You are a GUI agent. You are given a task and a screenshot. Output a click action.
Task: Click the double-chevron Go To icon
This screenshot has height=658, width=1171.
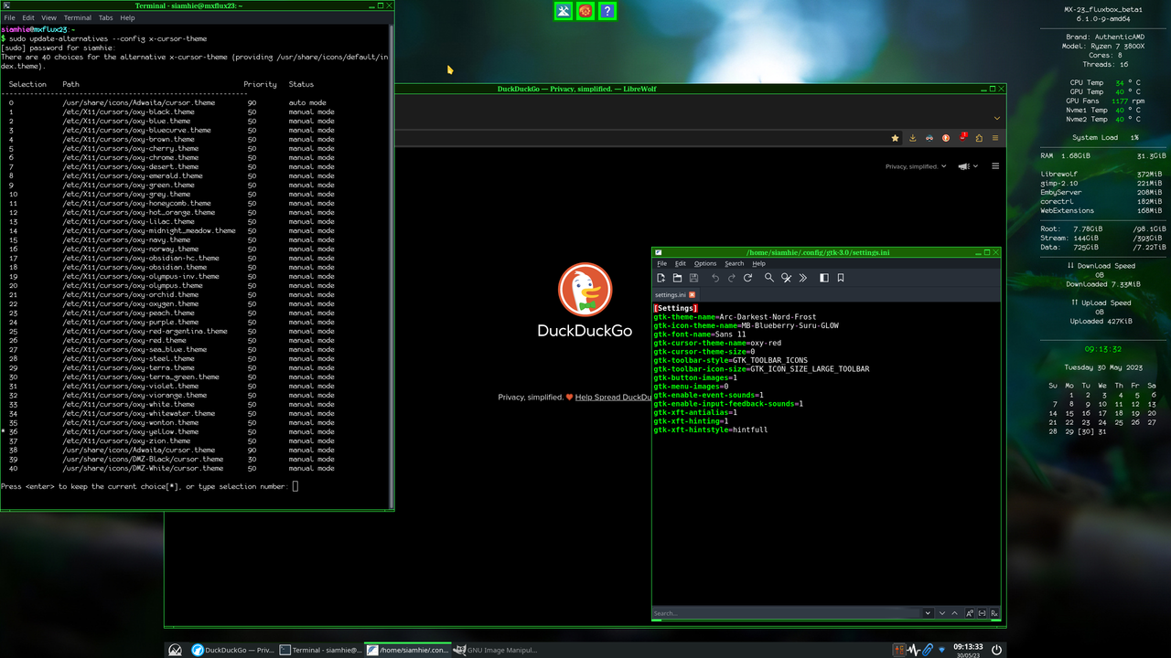tap(802, 278)
